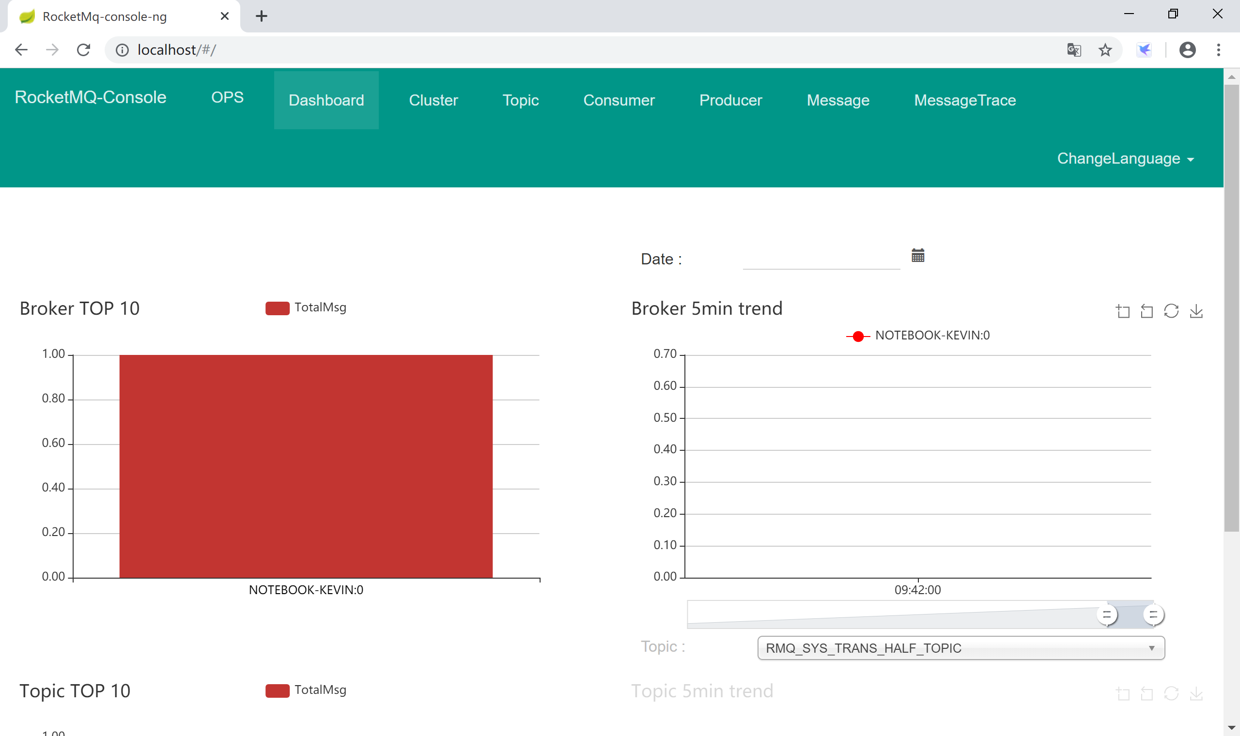This screenshot has height=736, width=1240.
Task: Click the area zoom icon in Broker trend
Action: (x=1123, y=311)
